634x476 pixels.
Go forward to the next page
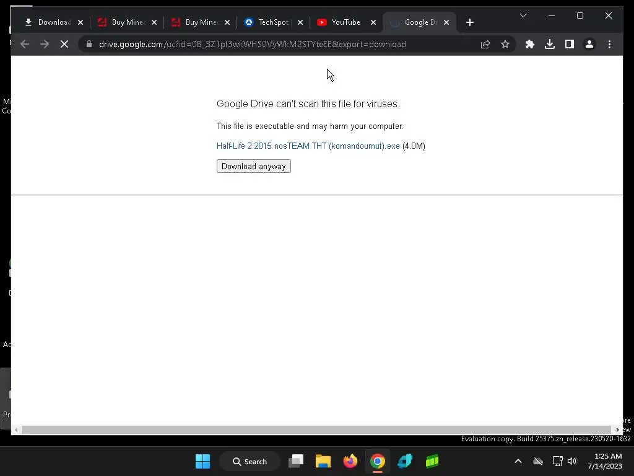pos(45,44)
